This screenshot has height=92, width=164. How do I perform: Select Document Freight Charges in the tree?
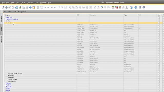15,74
